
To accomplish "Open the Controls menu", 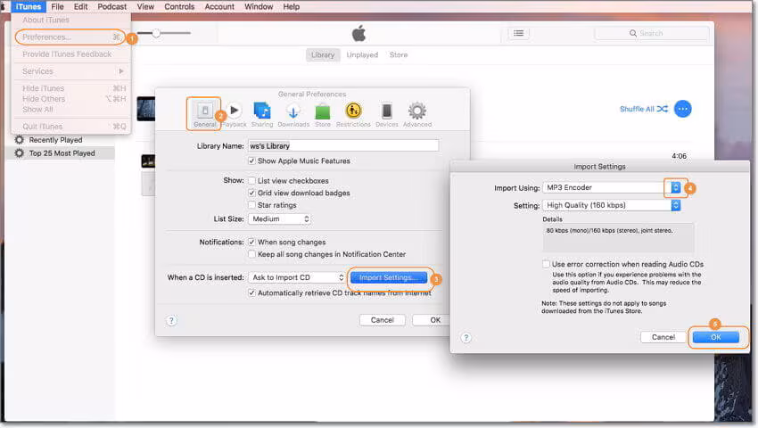I will tap(179, 7).
